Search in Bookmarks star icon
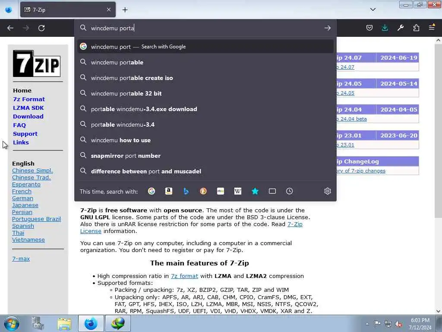442x332 pixels. click(x=255, y=191)
